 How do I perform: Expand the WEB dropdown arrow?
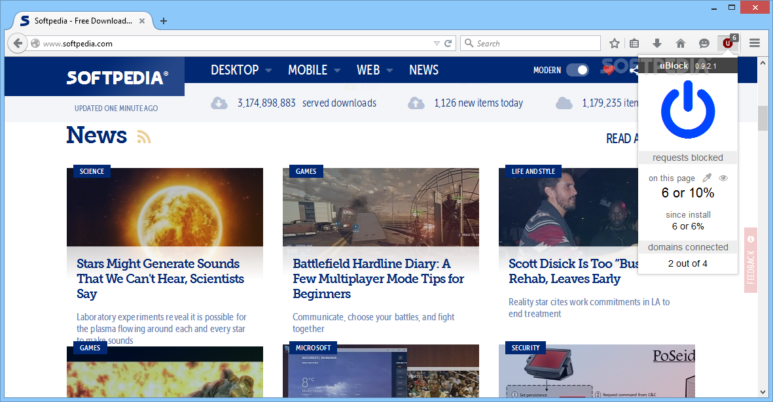(x=389, y=71)
